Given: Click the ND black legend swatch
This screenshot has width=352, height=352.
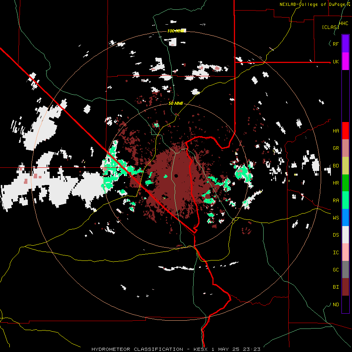Looking at the screenshot, I should pos(345,304).
